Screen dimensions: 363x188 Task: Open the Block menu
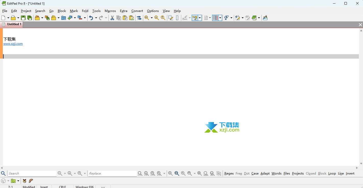(62, 11)
